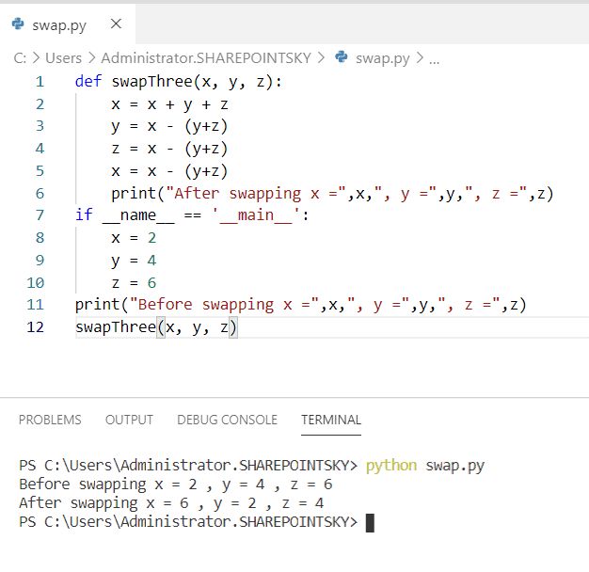Expand chevron after Users in breadcrumb
This screenshot has height=572, width=589.
[x=91, y=57]
